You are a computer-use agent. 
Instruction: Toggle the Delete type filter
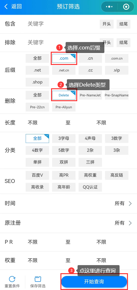[64, 95]
